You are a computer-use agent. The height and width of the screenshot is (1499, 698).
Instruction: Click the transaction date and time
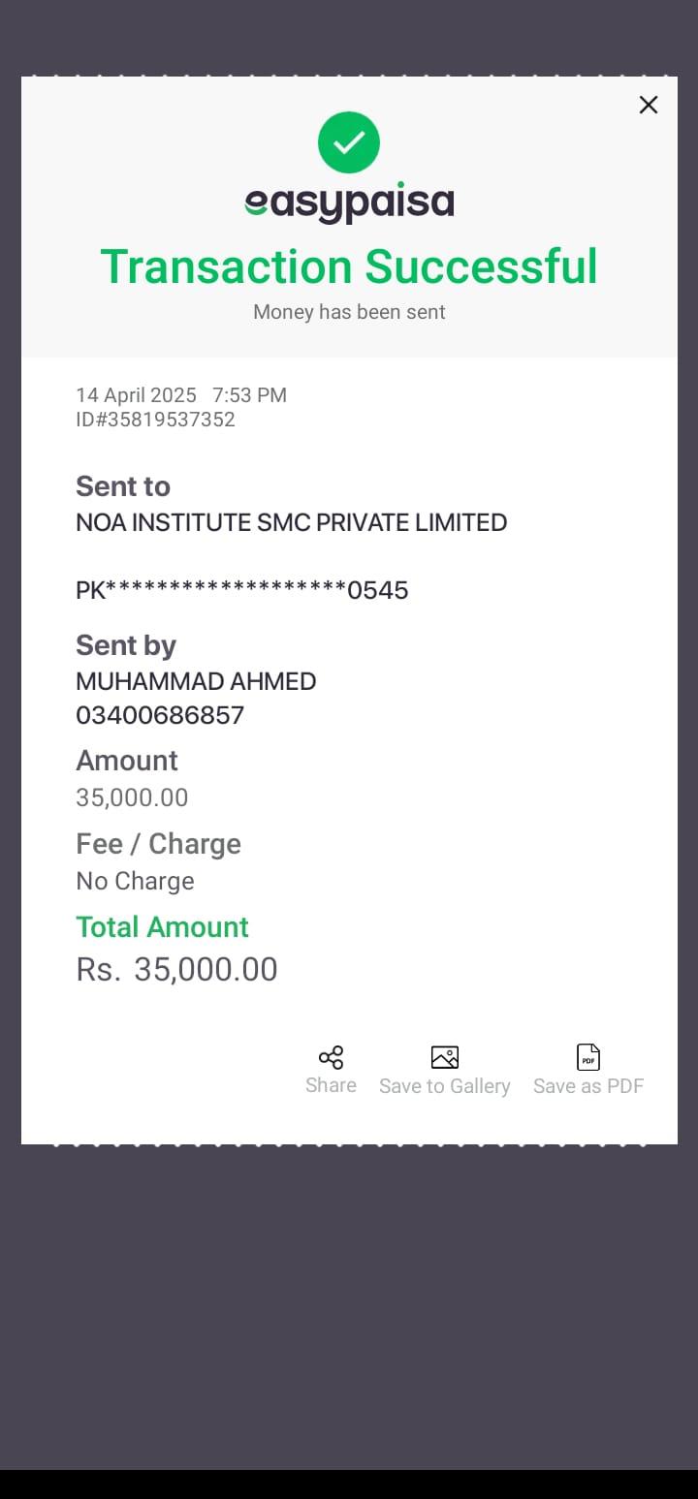181,395
